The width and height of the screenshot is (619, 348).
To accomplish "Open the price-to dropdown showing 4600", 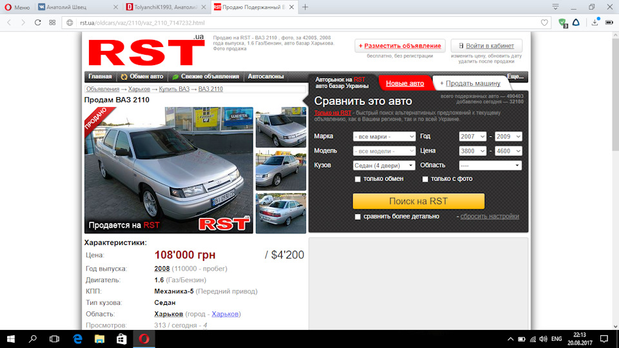I will 509,151.
